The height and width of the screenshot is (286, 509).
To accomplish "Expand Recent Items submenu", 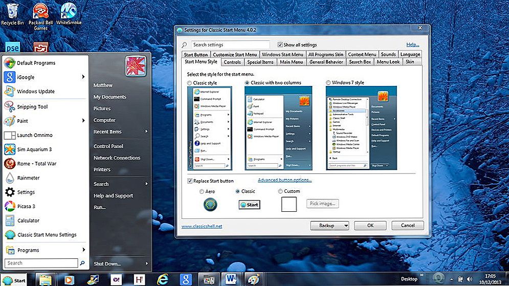I will pos(146,131).
